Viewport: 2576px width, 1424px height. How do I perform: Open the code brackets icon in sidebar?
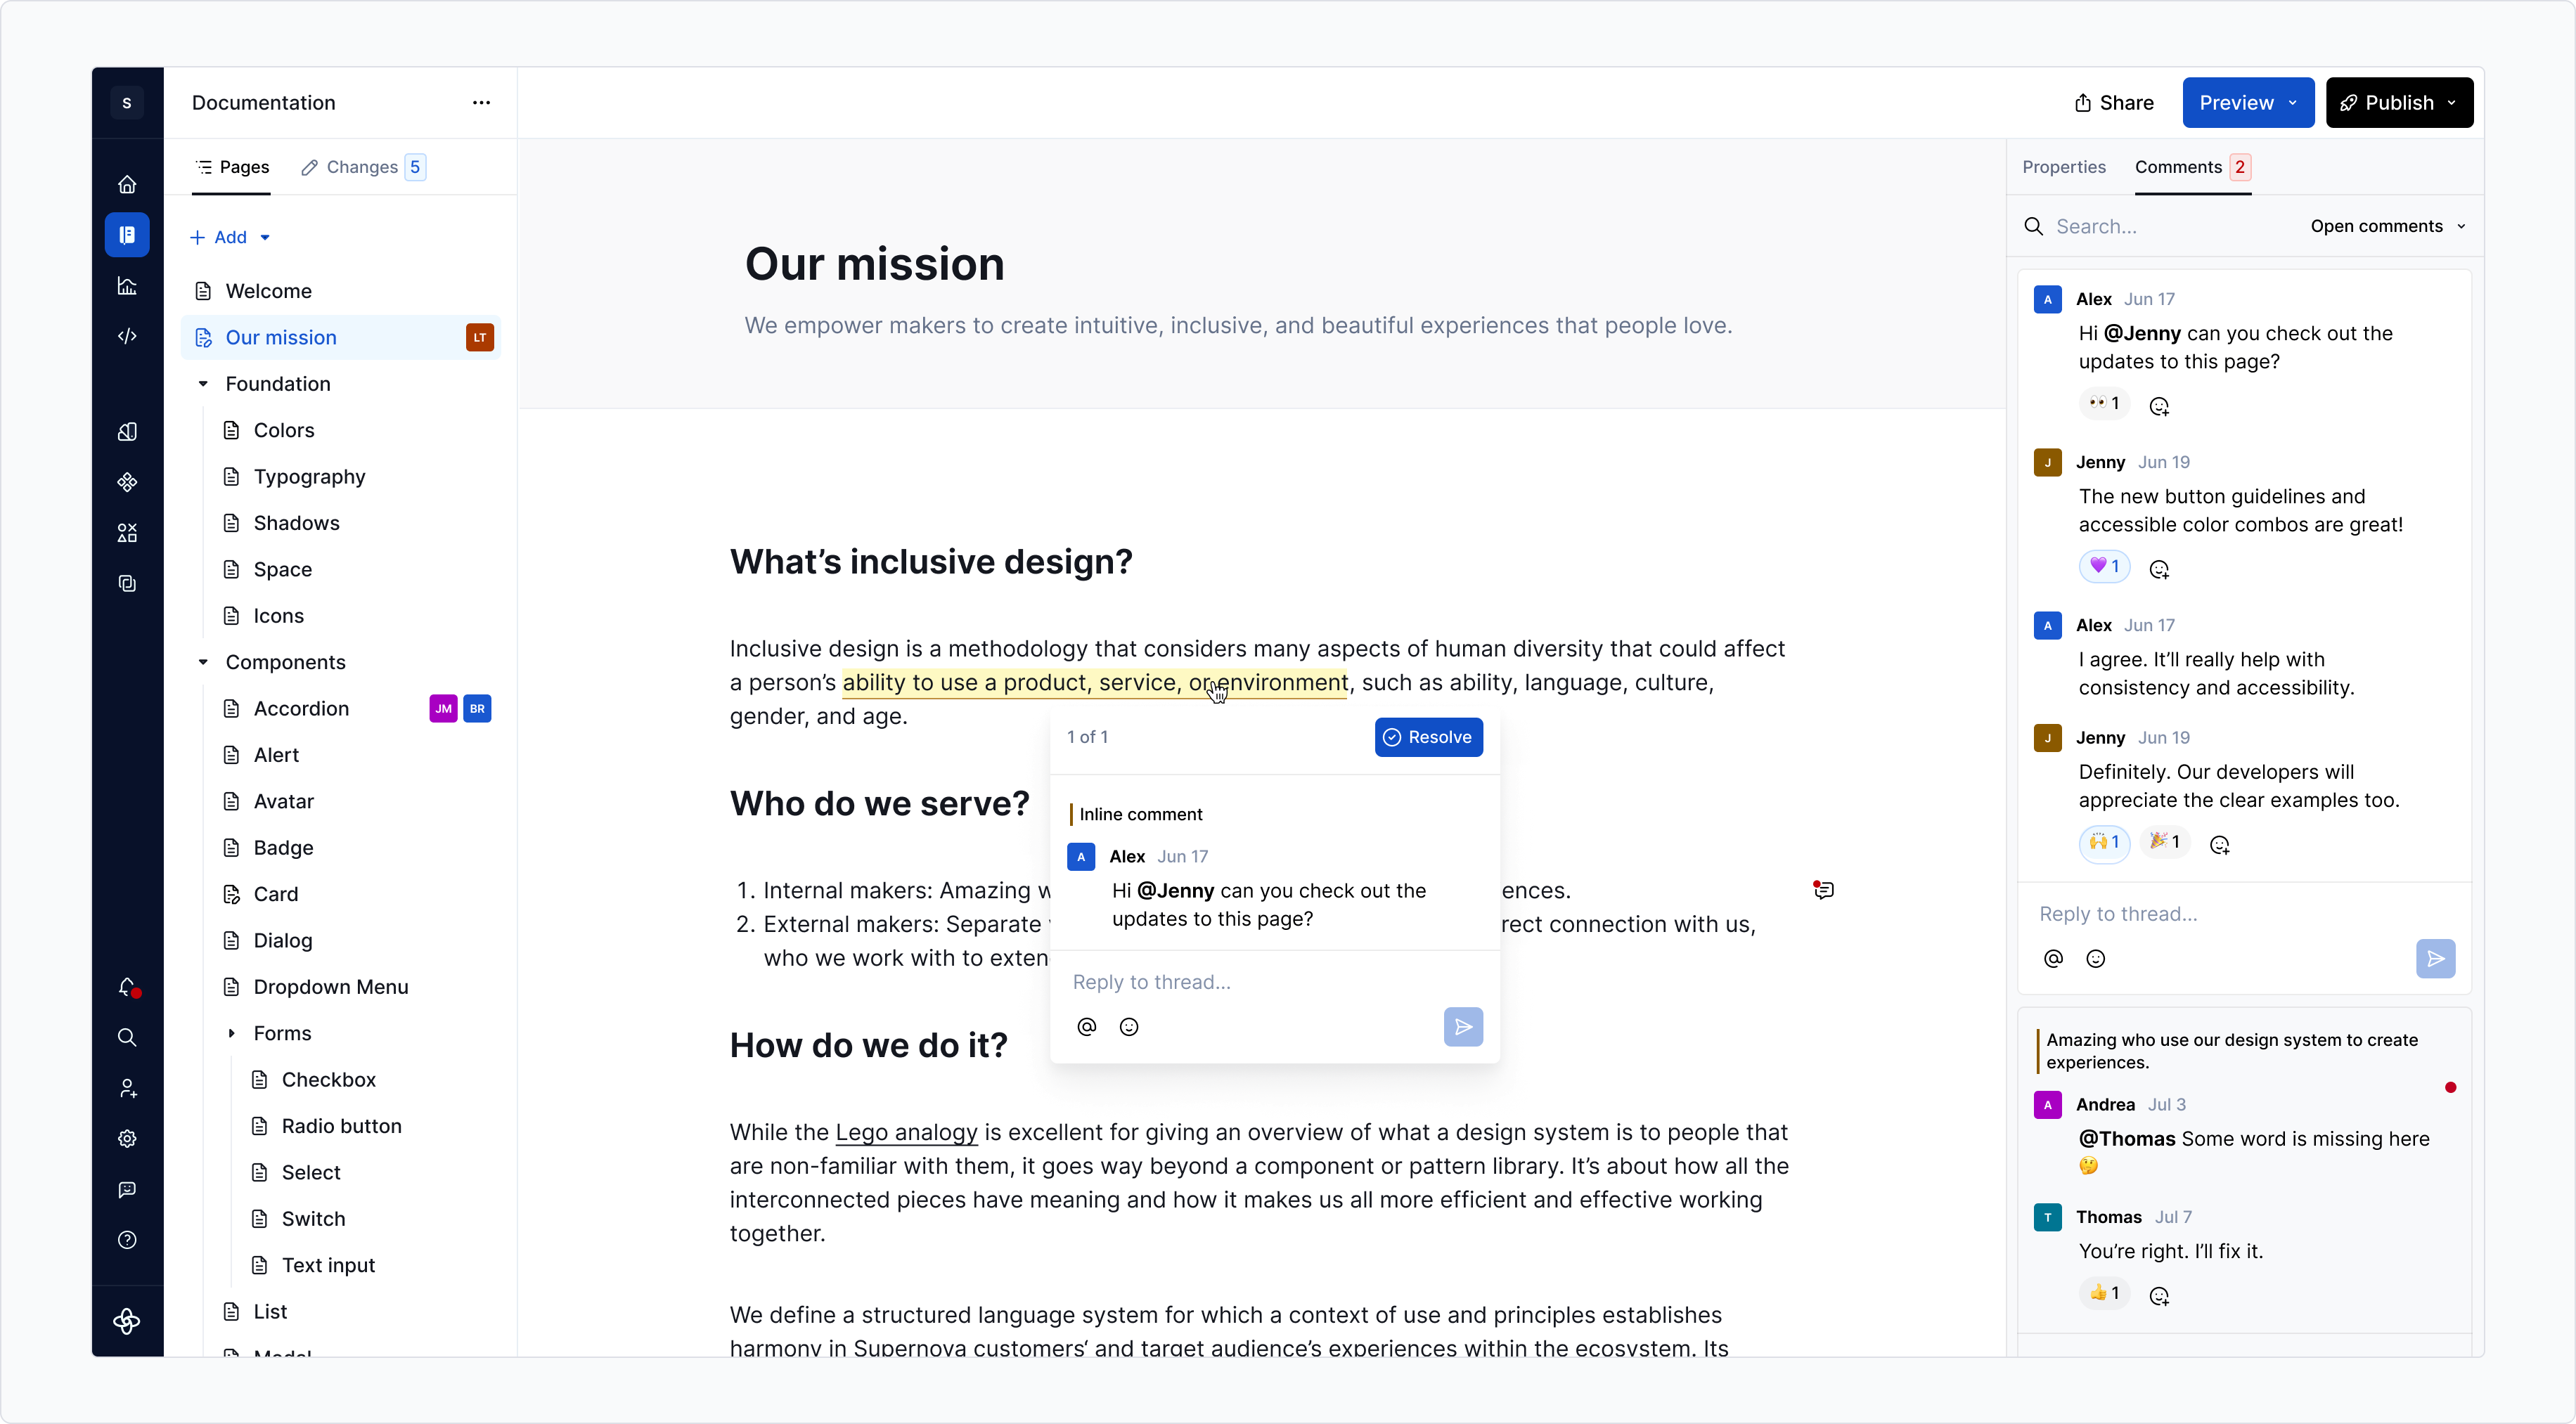coord(127,336)
